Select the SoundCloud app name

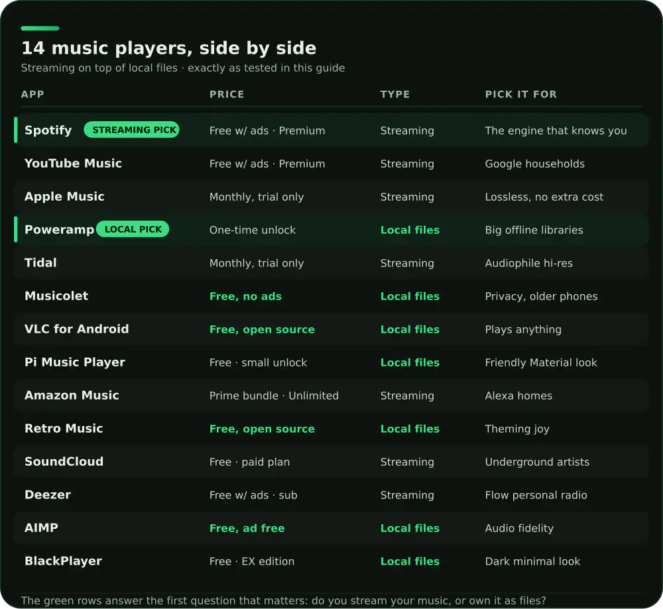(x=64, y=461)
